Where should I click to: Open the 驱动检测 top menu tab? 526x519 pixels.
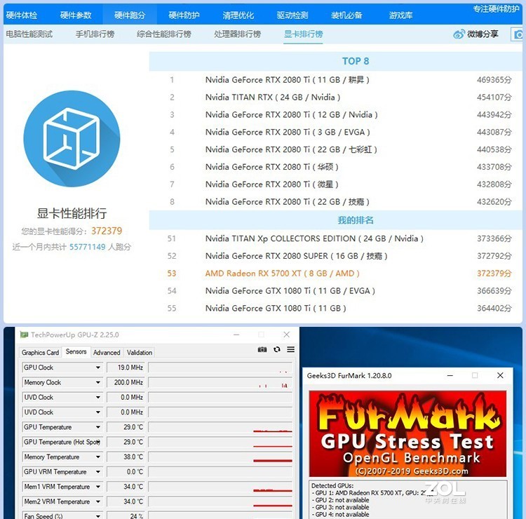pos(292,15)
